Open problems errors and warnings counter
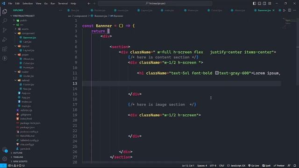Screen dimensions: 299x168 (16, 166)
